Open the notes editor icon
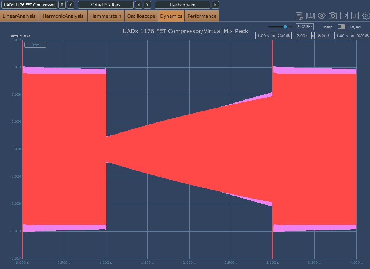Screen dimensions: 370x269 [299, 16]
